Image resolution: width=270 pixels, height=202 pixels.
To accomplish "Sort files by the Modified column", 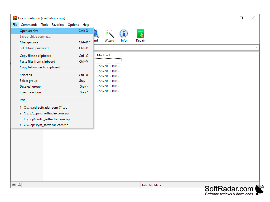I will [103, 55].
